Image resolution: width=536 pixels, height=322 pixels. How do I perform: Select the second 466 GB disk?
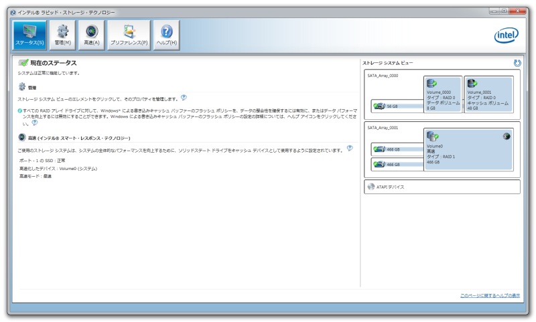[397, 164]
